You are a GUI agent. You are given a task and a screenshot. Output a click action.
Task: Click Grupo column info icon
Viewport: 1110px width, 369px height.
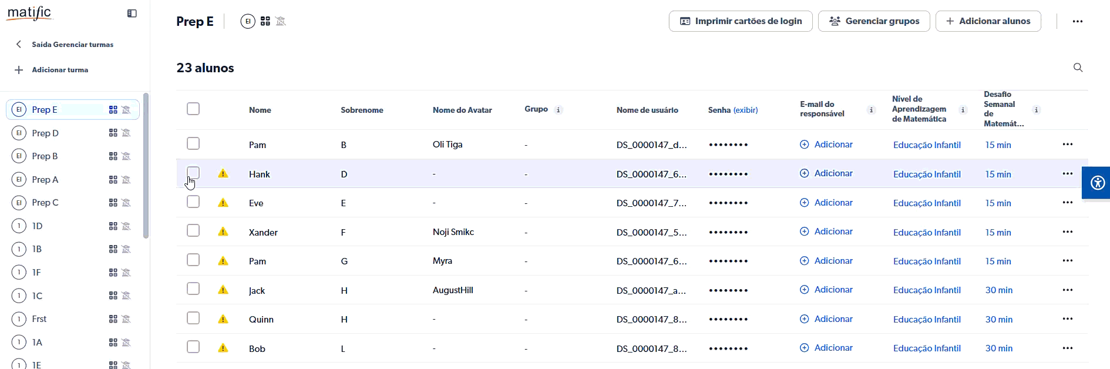[x=559, y=110]
